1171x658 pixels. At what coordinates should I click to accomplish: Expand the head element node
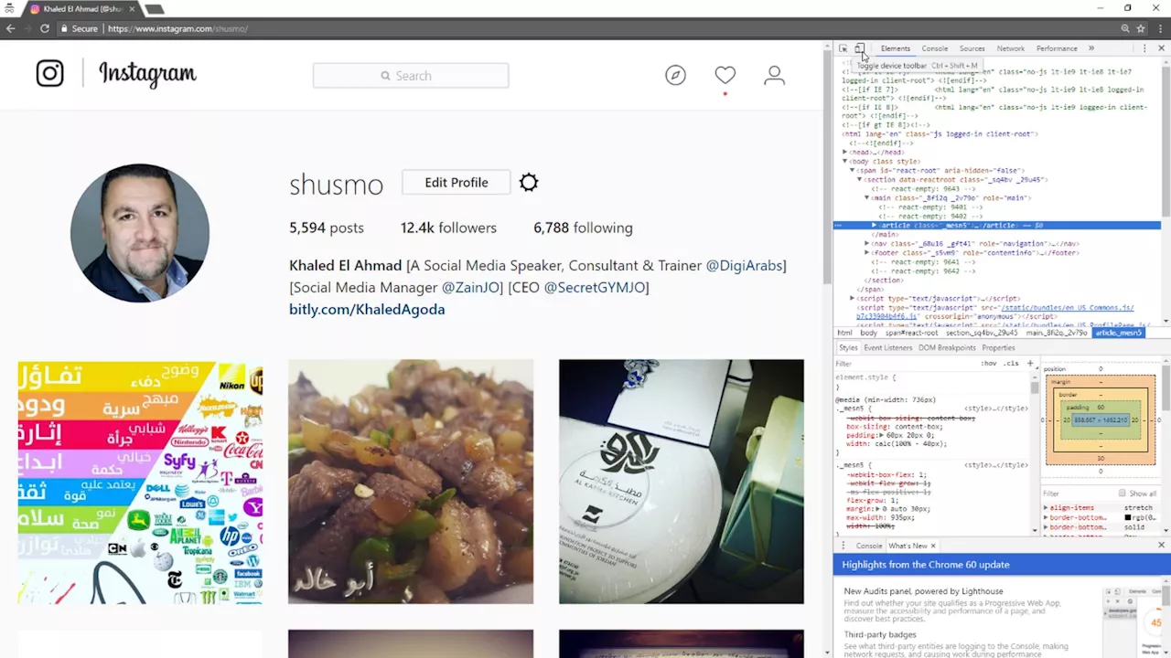pos(845,153)
